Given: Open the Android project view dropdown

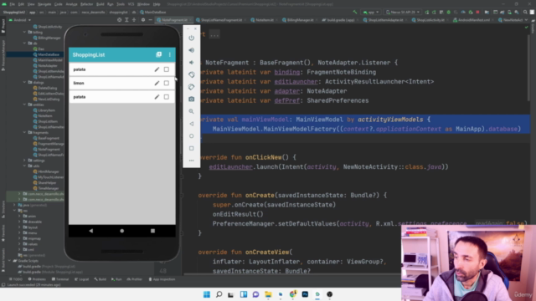Looking at the screenshot, I should (x=20, y=20).
